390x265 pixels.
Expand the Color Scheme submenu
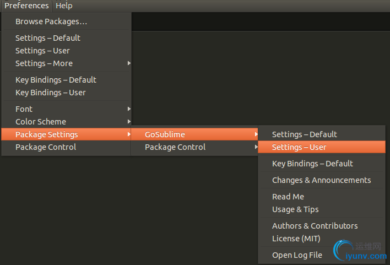pos(67,122)
